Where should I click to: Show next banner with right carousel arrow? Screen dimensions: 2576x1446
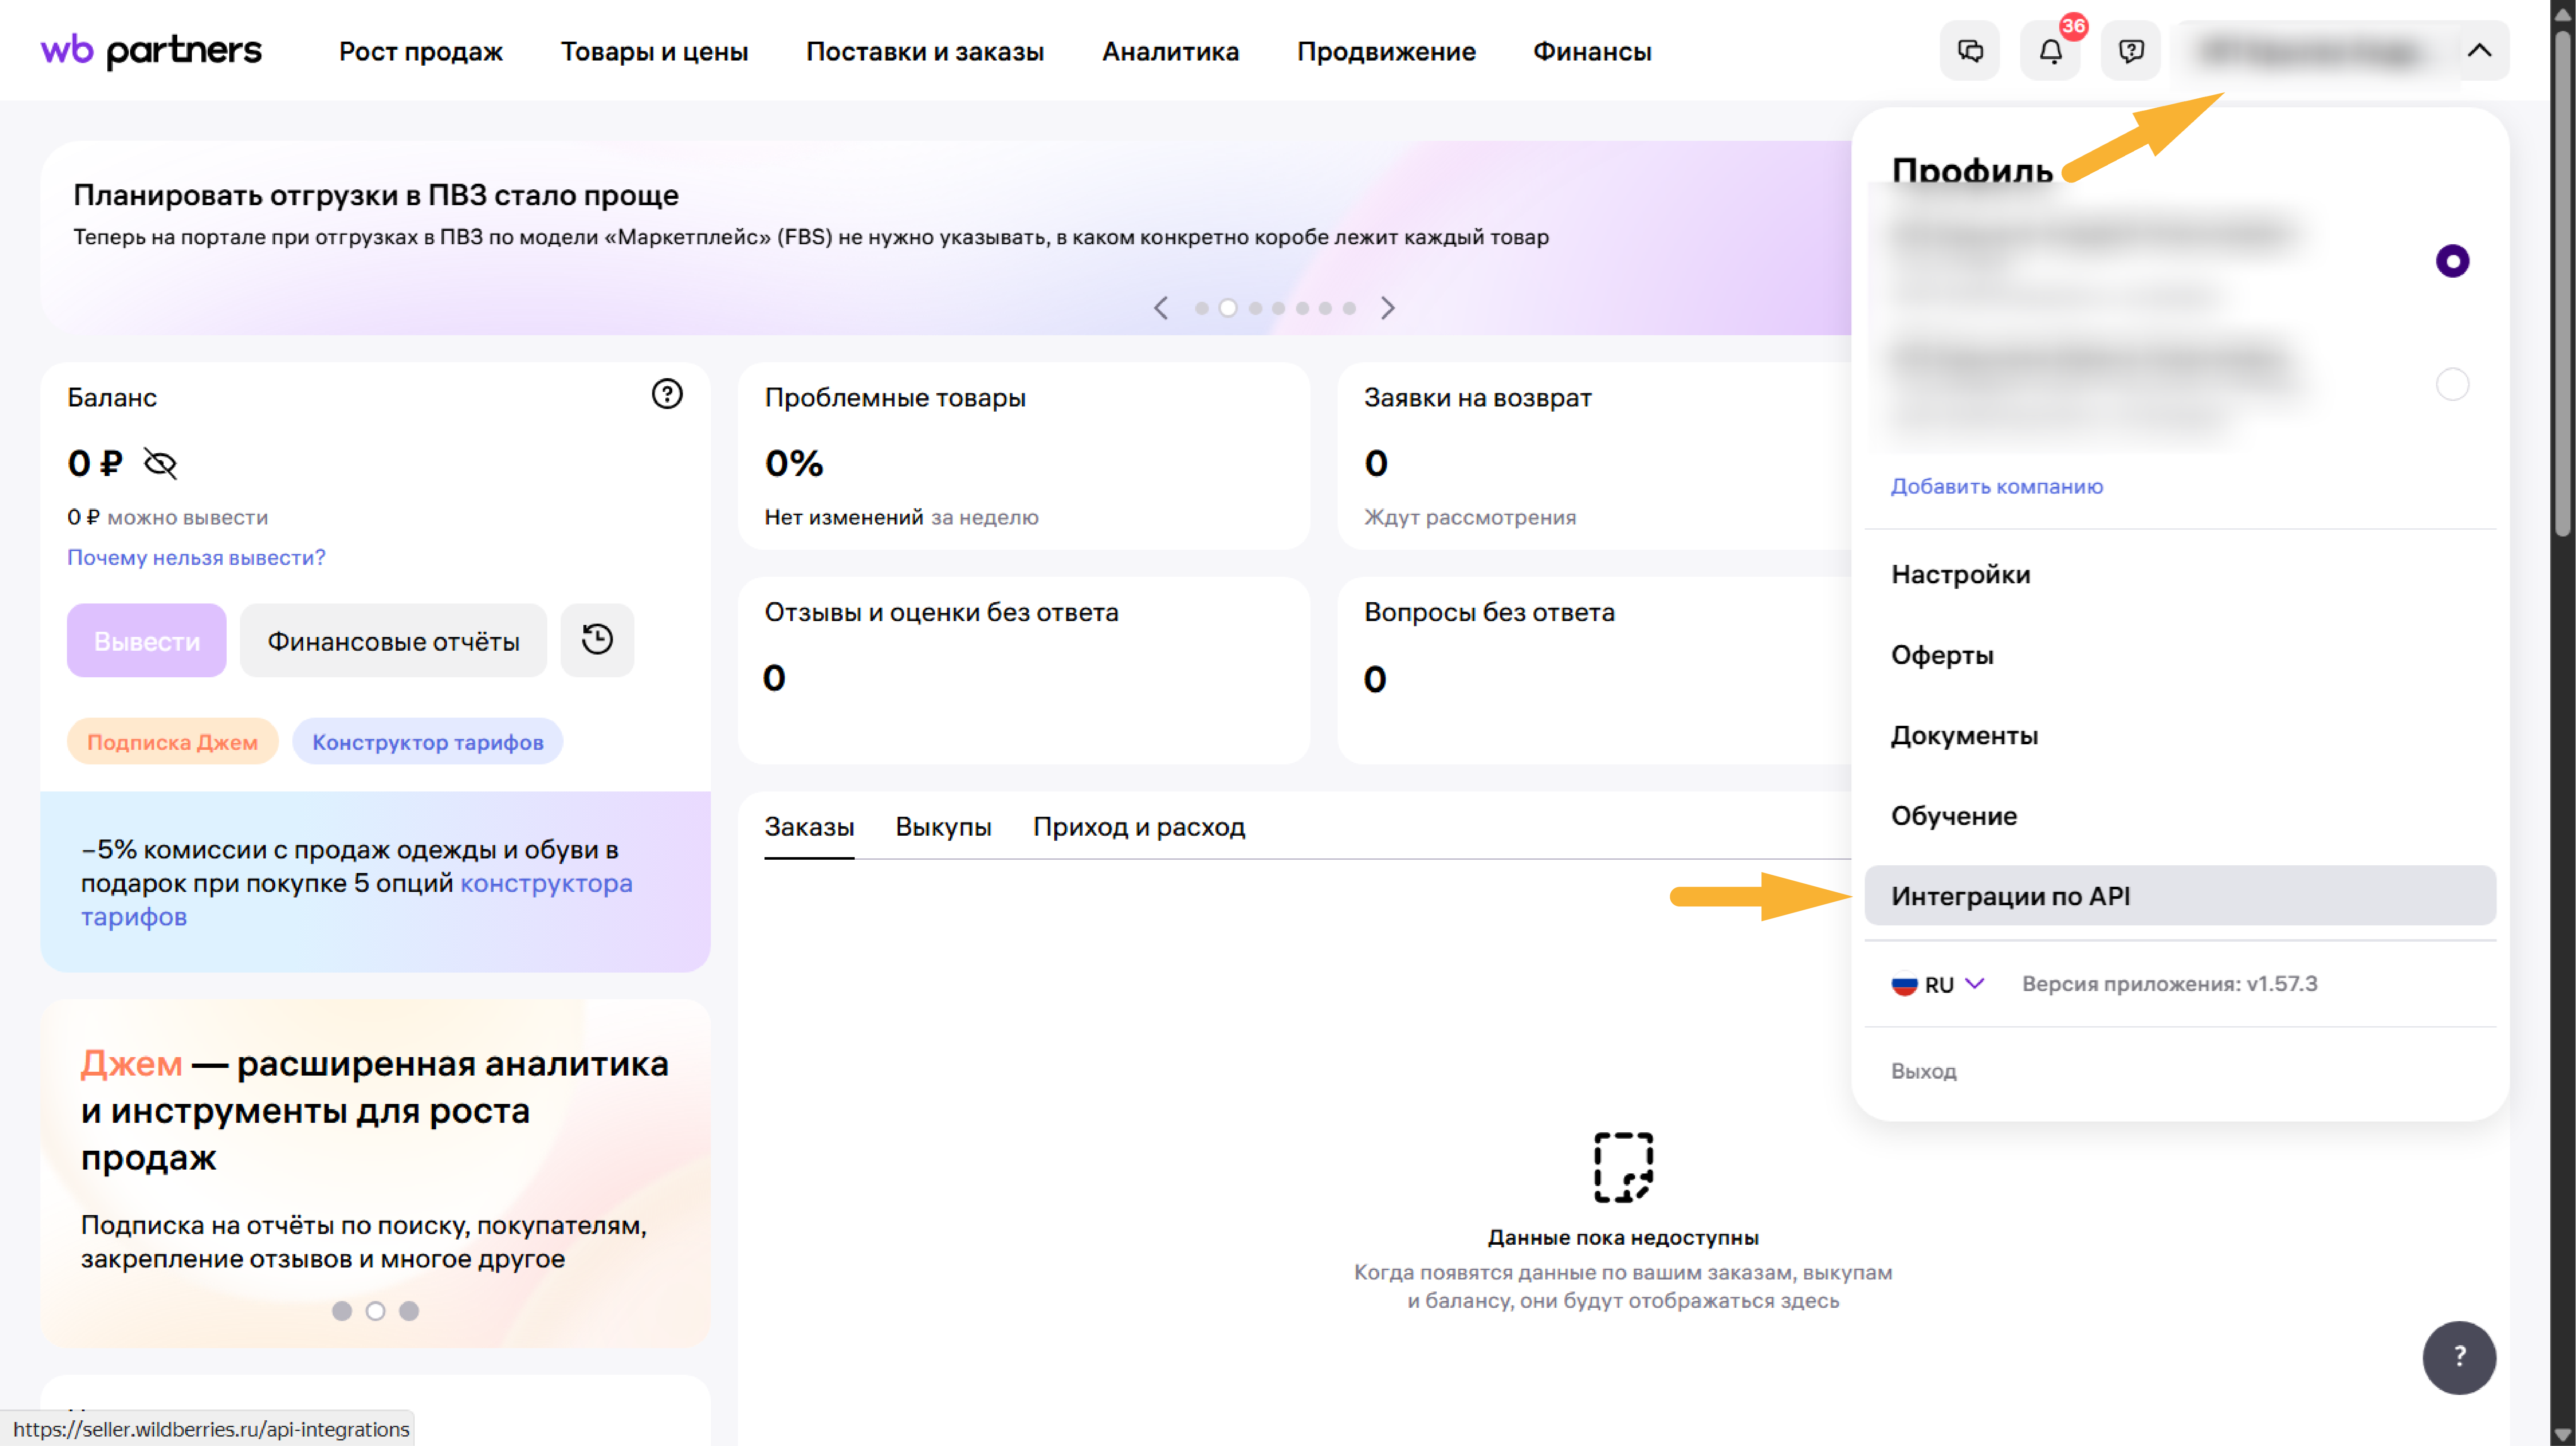(x=1389, y=308)
